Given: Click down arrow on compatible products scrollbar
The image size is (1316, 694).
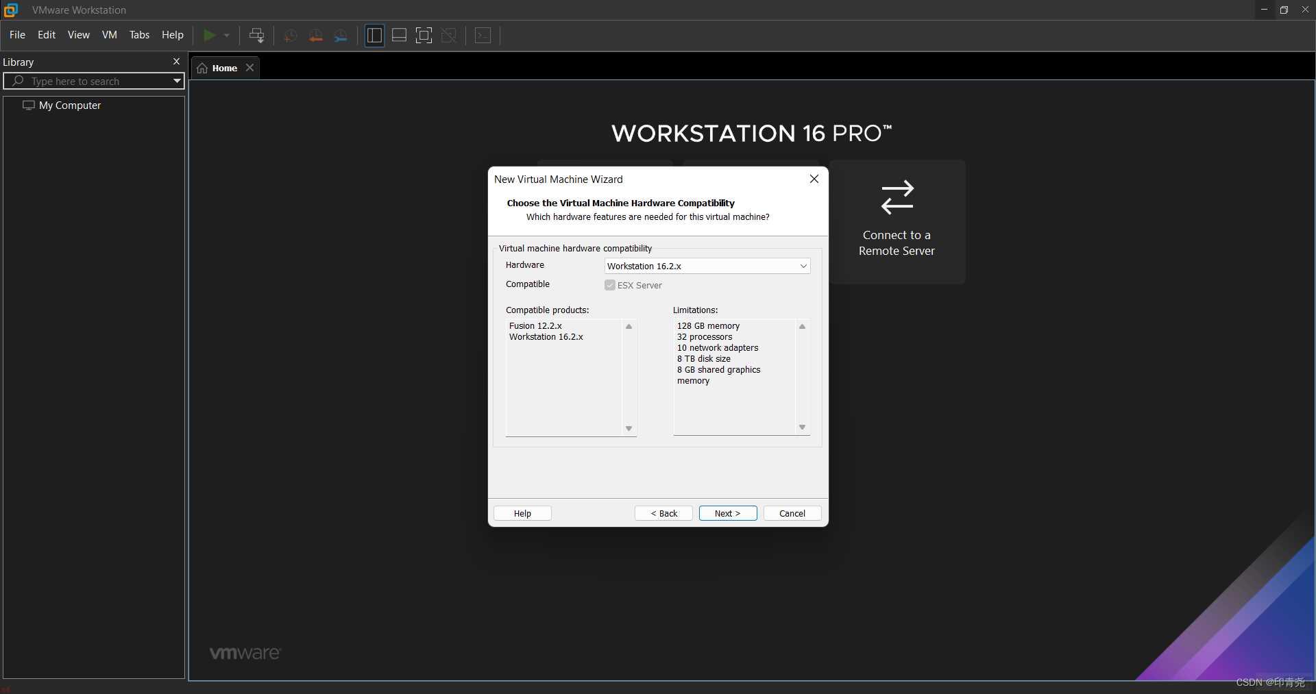Looking at the screenshot, I should click(629, 429).
